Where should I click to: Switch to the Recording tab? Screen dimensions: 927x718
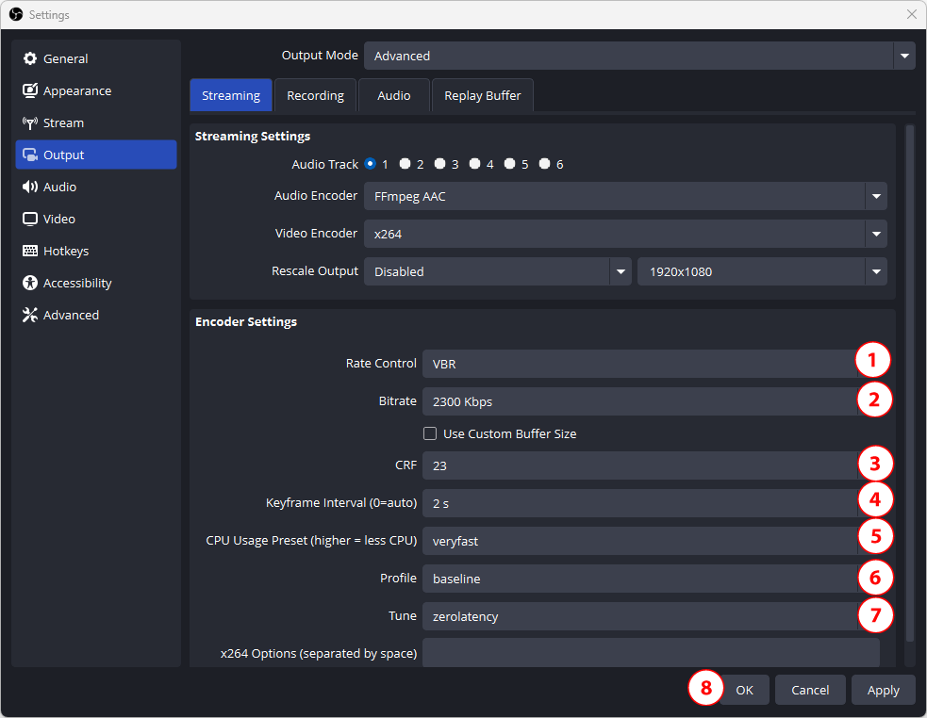coord(315,95)
